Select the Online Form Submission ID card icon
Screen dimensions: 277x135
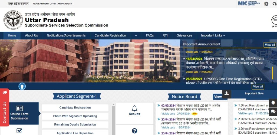click(19, 108)
